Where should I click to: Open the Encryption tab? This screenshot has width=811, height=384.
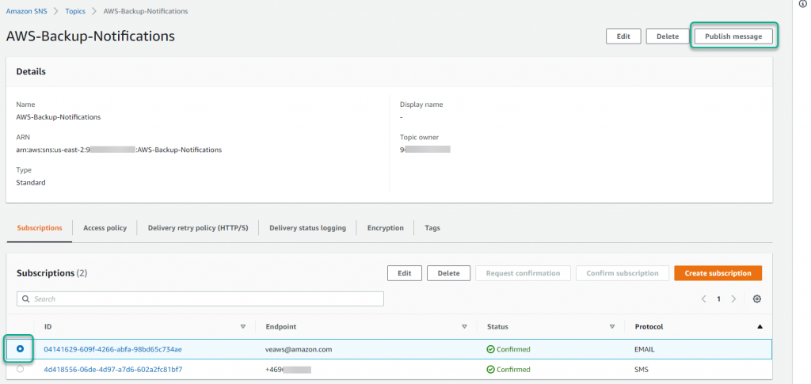(386, 228)
